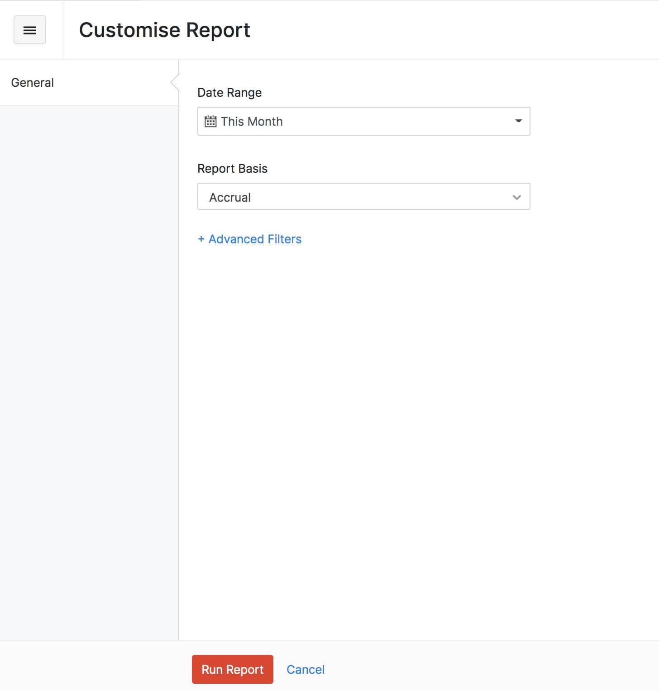Click the Date Range label
Screen dimensions: 659x691
tap(229, 92)
